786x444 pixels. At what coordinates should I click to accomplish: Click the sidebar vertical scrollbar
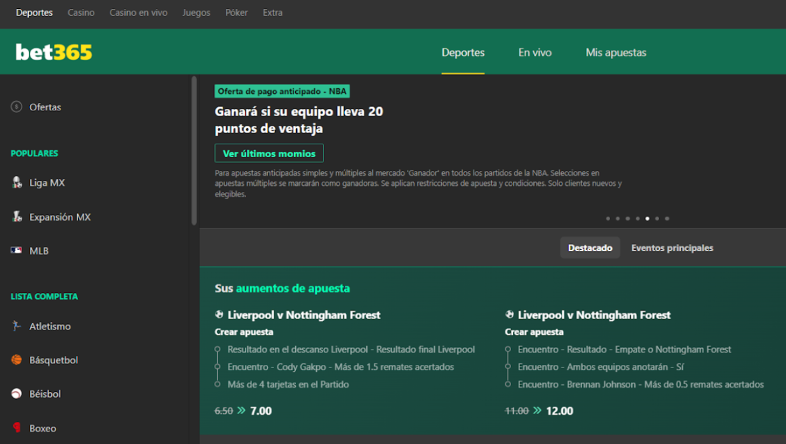[194, 150]
